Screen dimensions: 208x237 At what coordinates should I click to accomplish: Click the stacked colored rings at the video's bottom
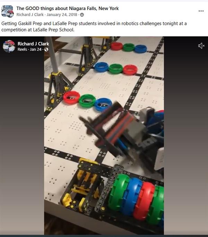[136, 198]
